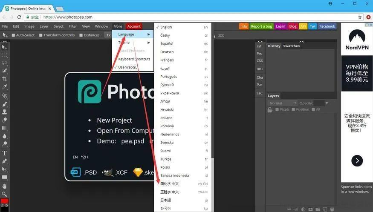Click the red foreground color swatch
This screenshot has height=212, width=373.
5,201
